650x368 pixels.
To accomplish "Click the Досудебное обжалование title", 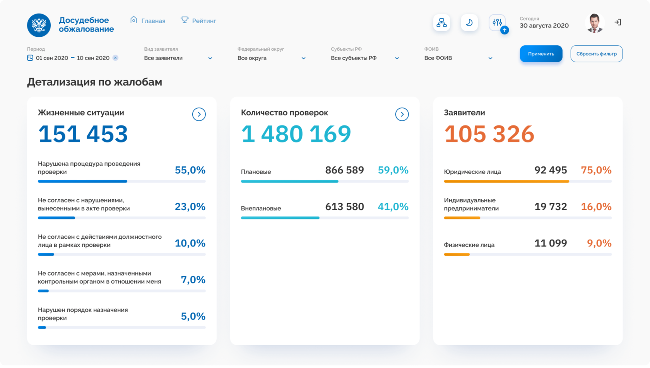I will [86, 25].
